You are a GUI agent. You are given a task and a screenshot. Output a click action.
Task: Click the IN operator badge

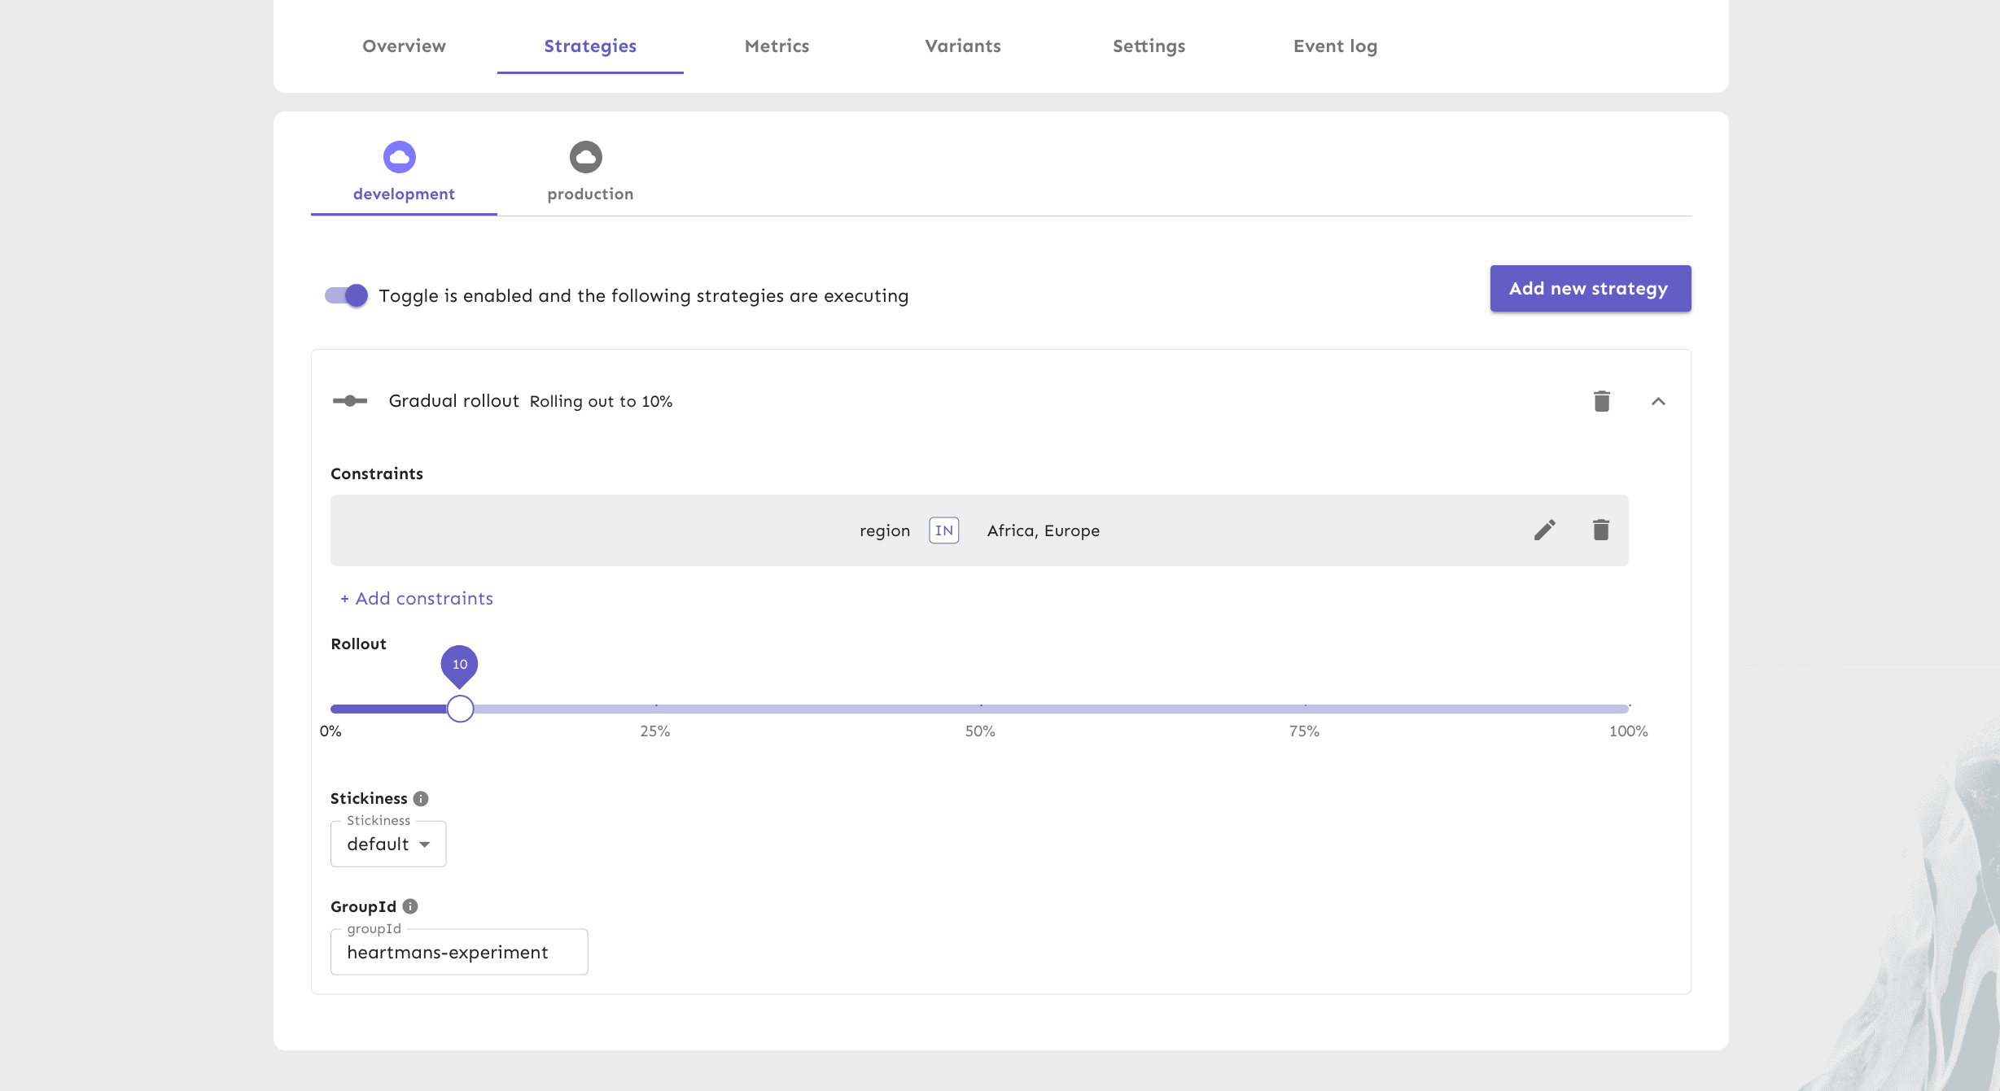tap(943, 530)
